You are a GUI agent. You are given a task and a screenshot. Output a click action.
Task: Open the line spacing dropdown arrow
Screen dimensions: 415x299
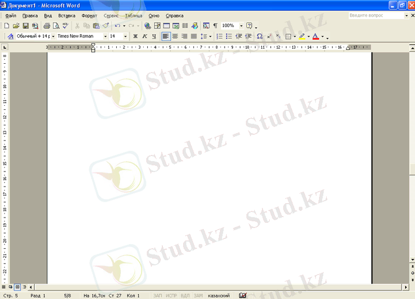pos(211,36)
